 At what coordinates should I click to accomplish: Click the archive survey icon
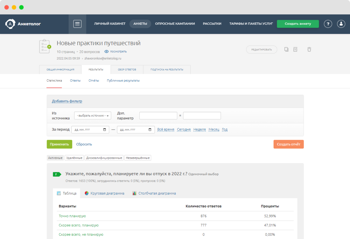click(295, 49)
